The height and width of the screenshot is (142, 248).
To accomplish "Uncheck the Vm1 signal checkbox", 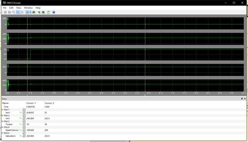I will coord(24,119).
